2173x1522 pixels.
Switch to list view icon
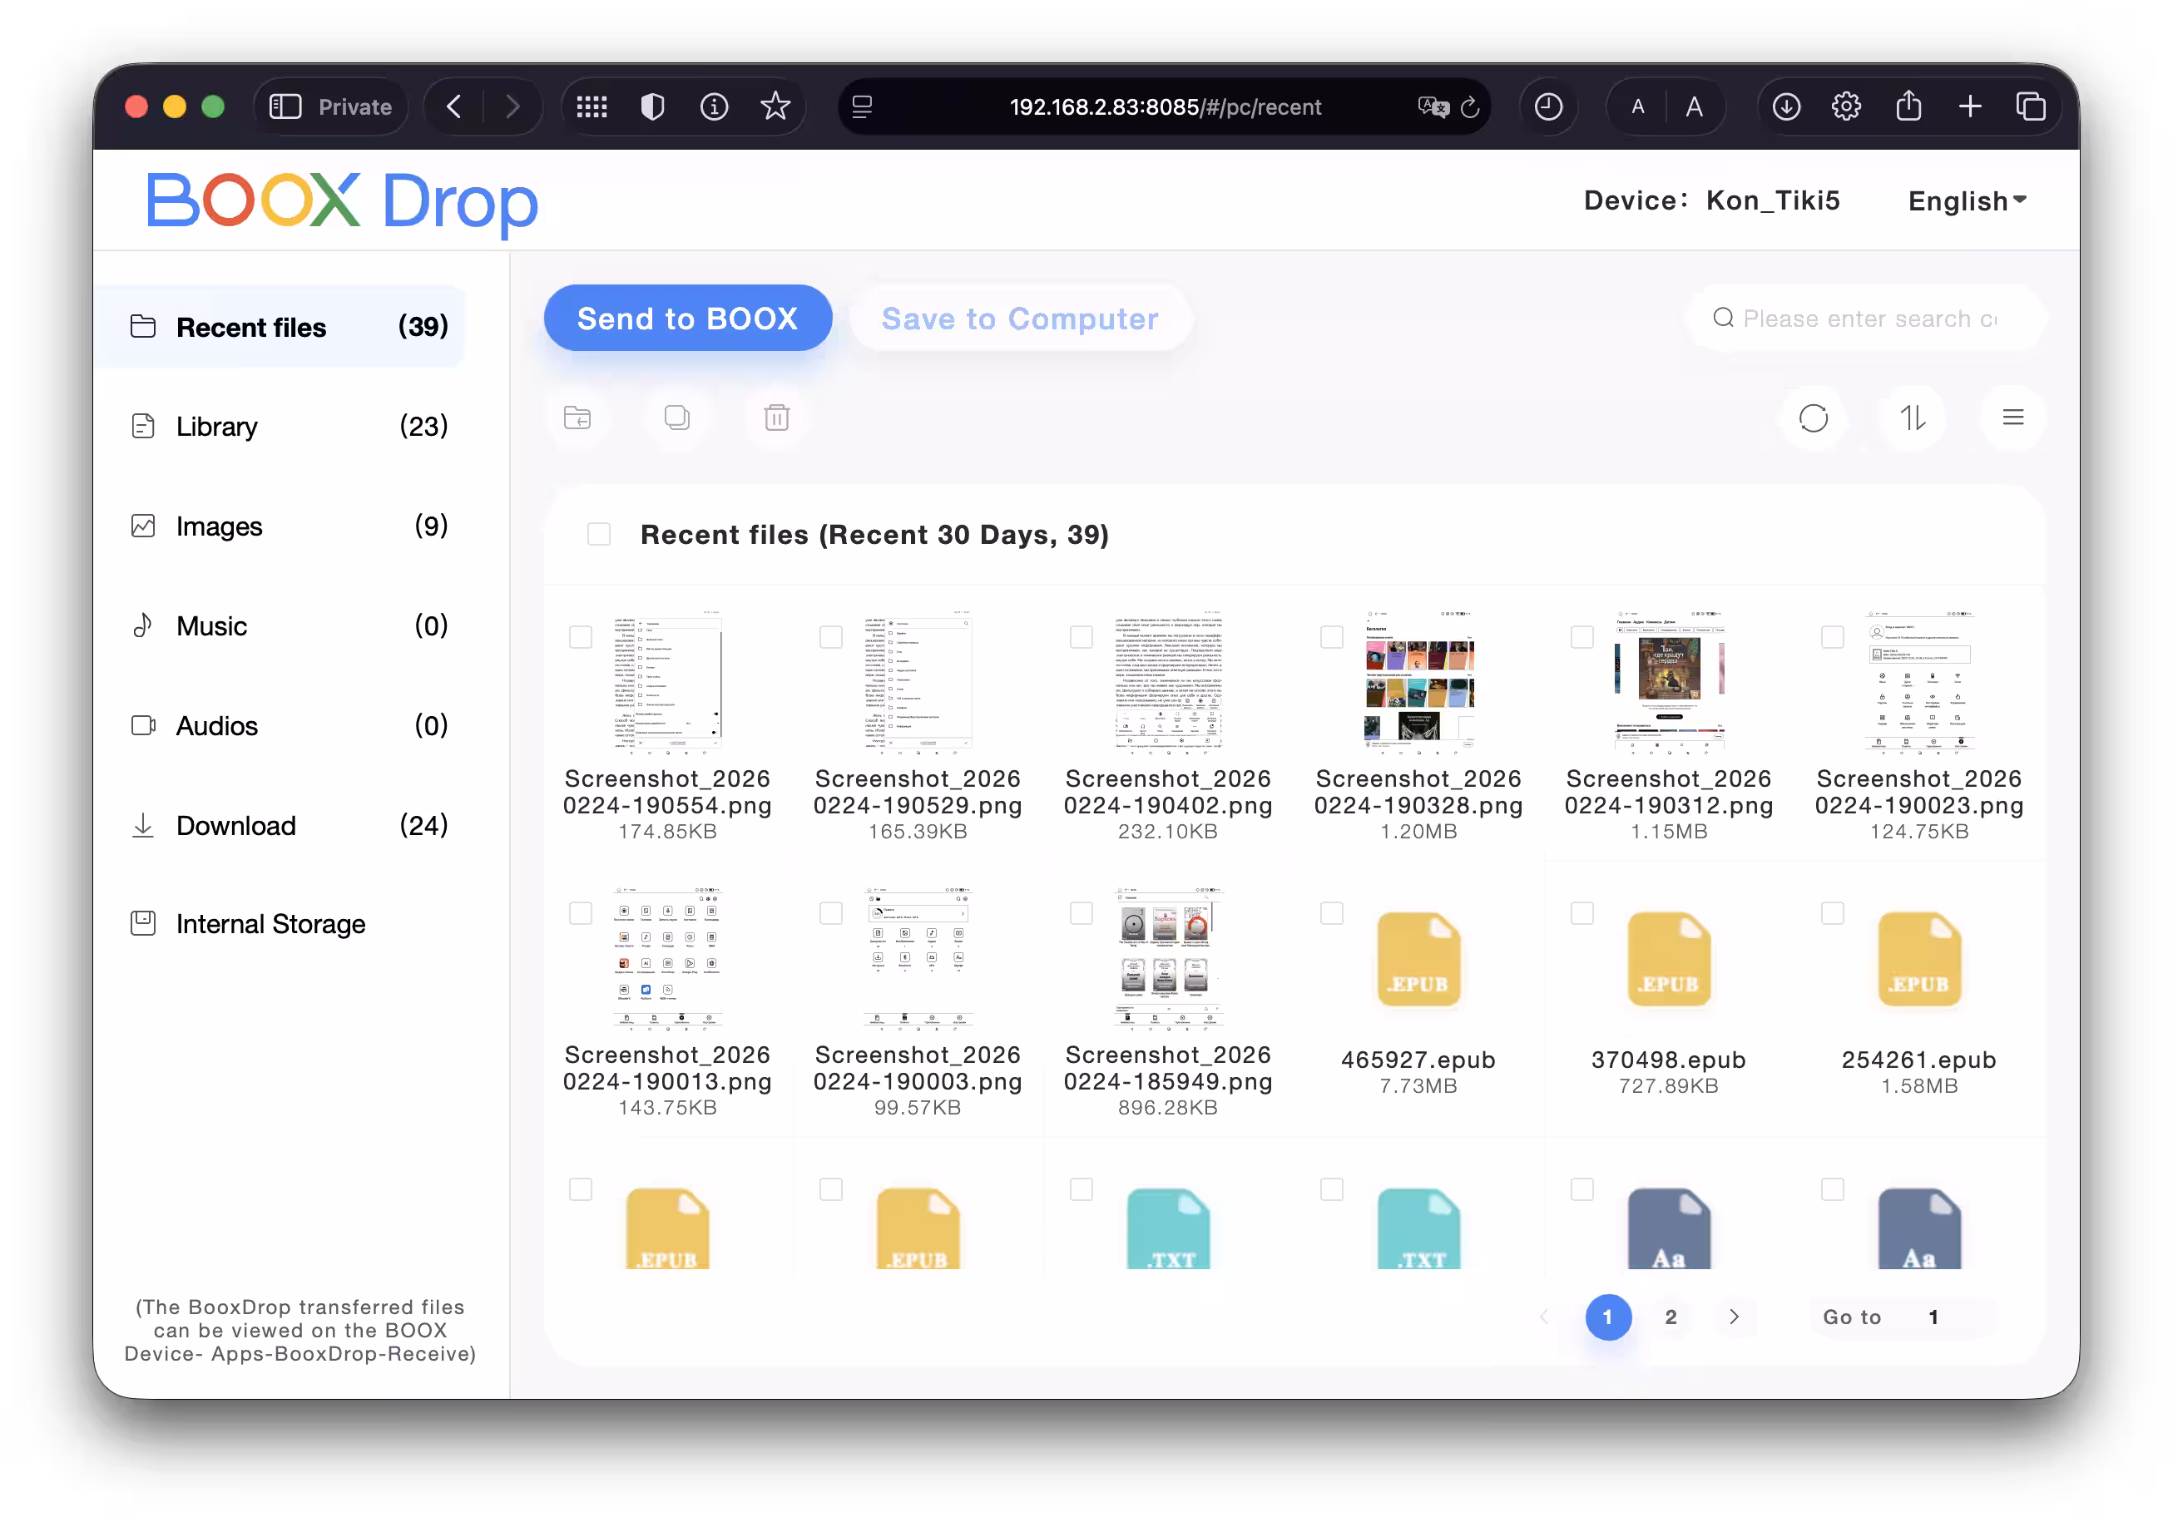click(2012, 418)
